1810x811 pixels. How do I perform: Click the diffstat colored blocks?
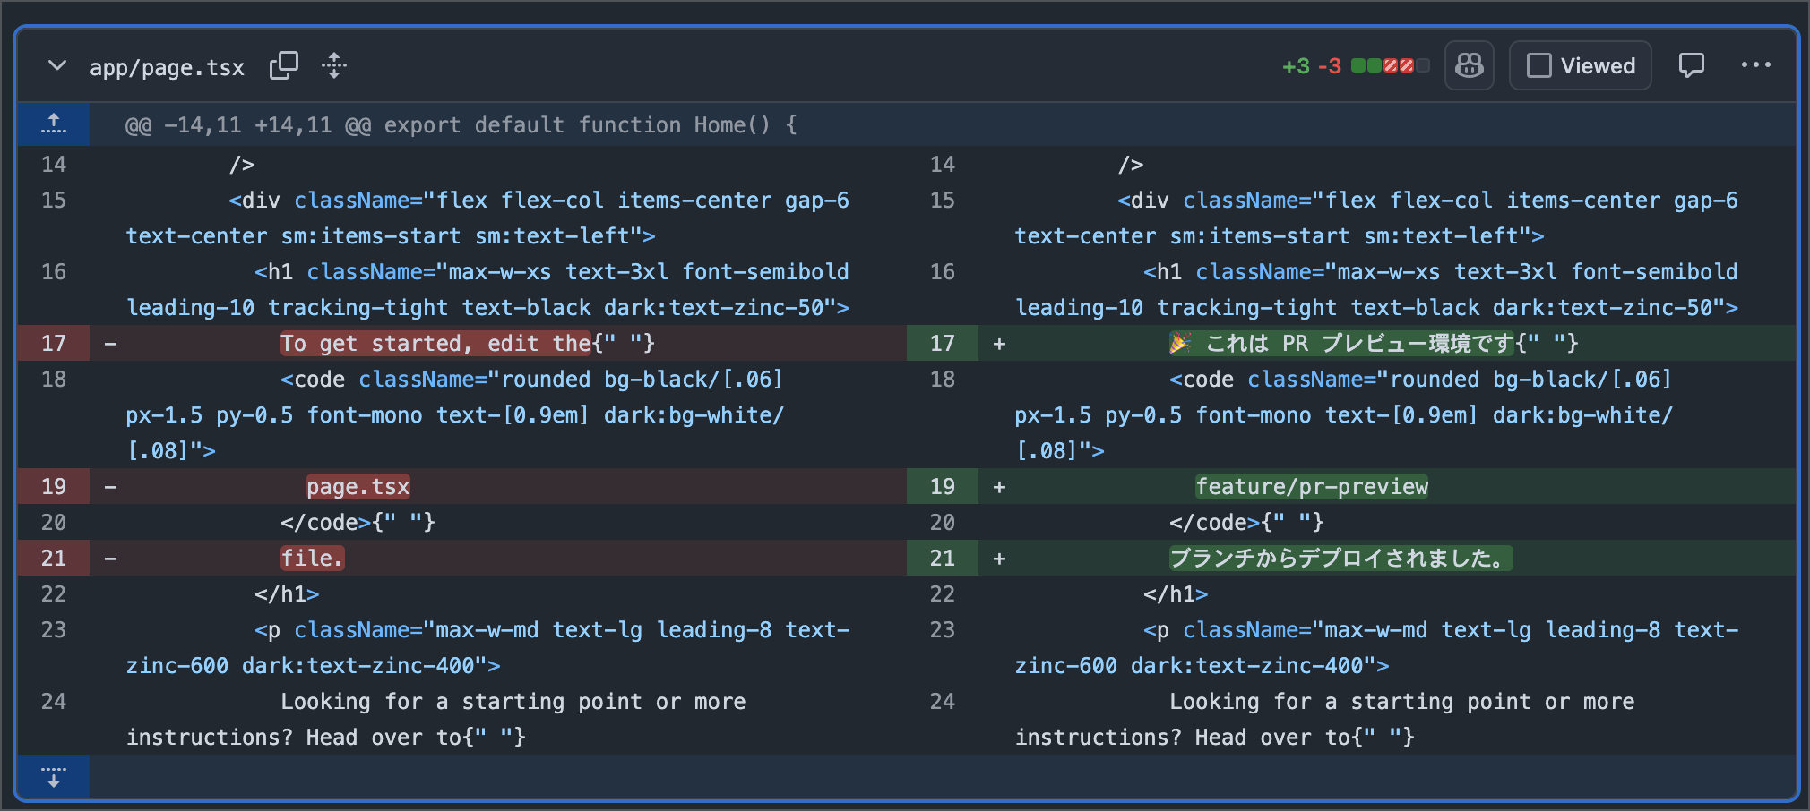click(x=1390, y=65)
